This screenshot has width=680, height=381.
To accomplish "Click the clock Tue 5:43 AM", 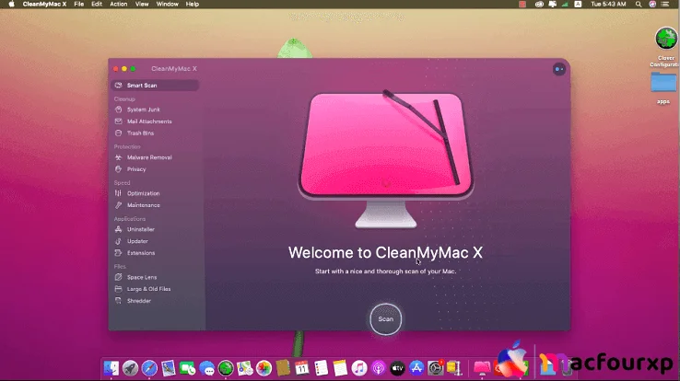I will pyautogui.click(x=608, y=4).
